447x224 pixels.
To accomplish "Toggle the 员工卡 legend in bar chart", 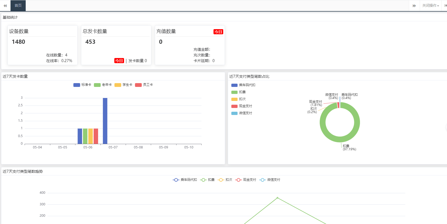I will coord(144,85).
